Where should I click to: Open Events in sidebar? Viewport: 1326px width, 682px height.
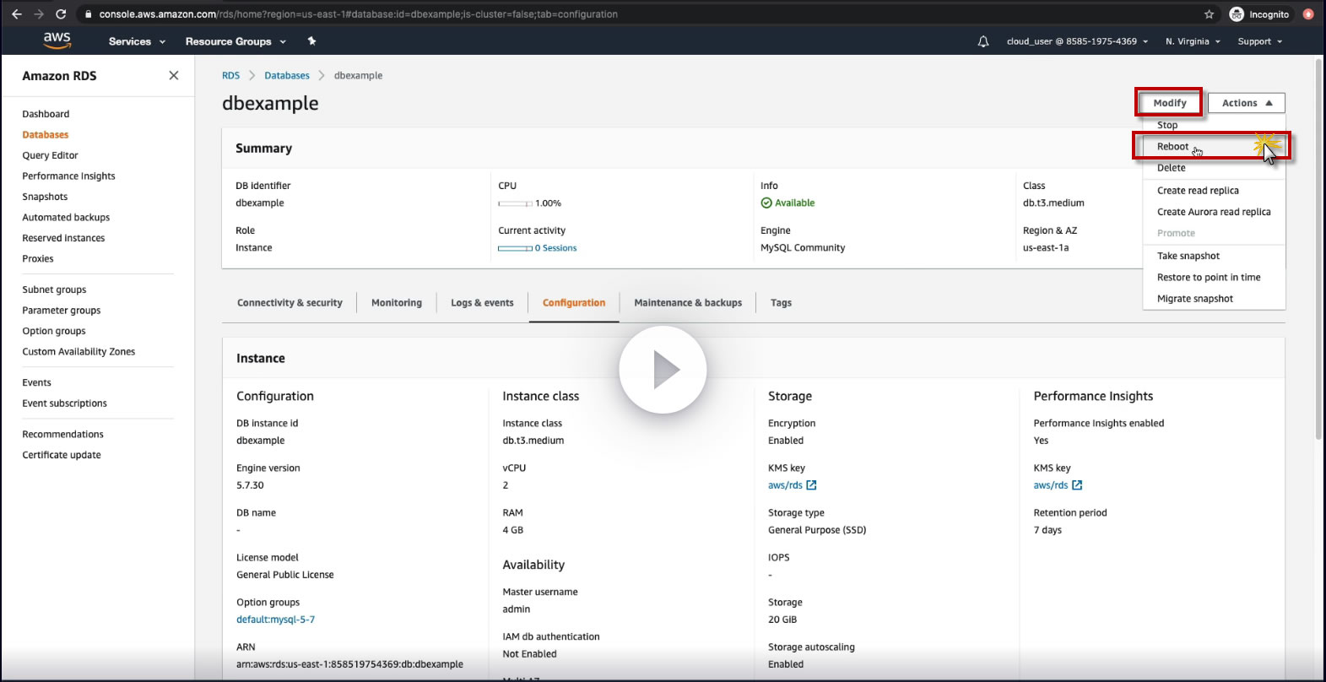point(36,382)
